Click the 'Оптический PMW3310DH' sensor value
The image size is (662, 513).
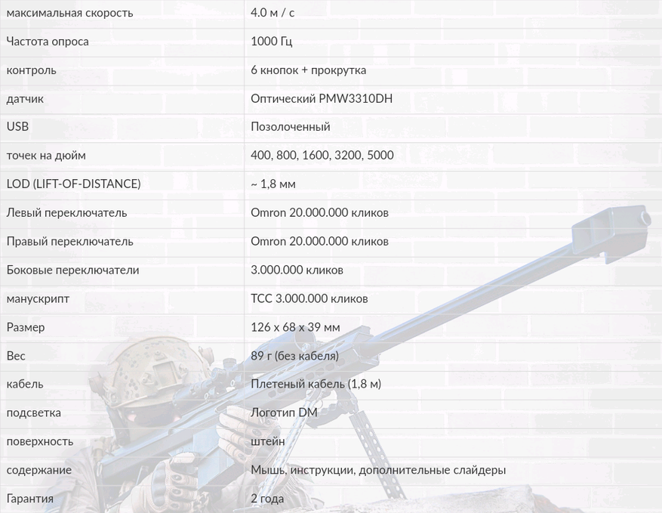click(x=321, y=99)
